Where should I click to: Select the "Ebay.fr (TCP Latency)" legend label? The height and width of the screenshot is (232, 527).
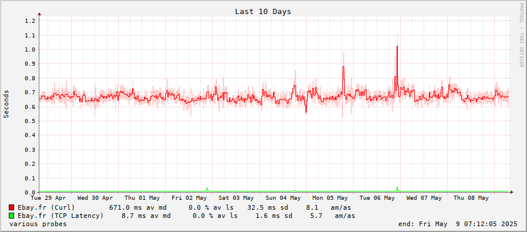[61, 216]
